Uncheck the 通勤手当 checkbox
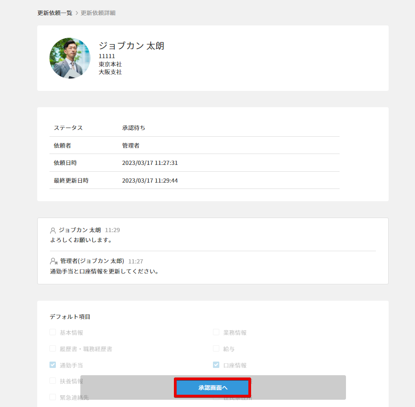This screenshot has height=407, width=415. [53, 365]
